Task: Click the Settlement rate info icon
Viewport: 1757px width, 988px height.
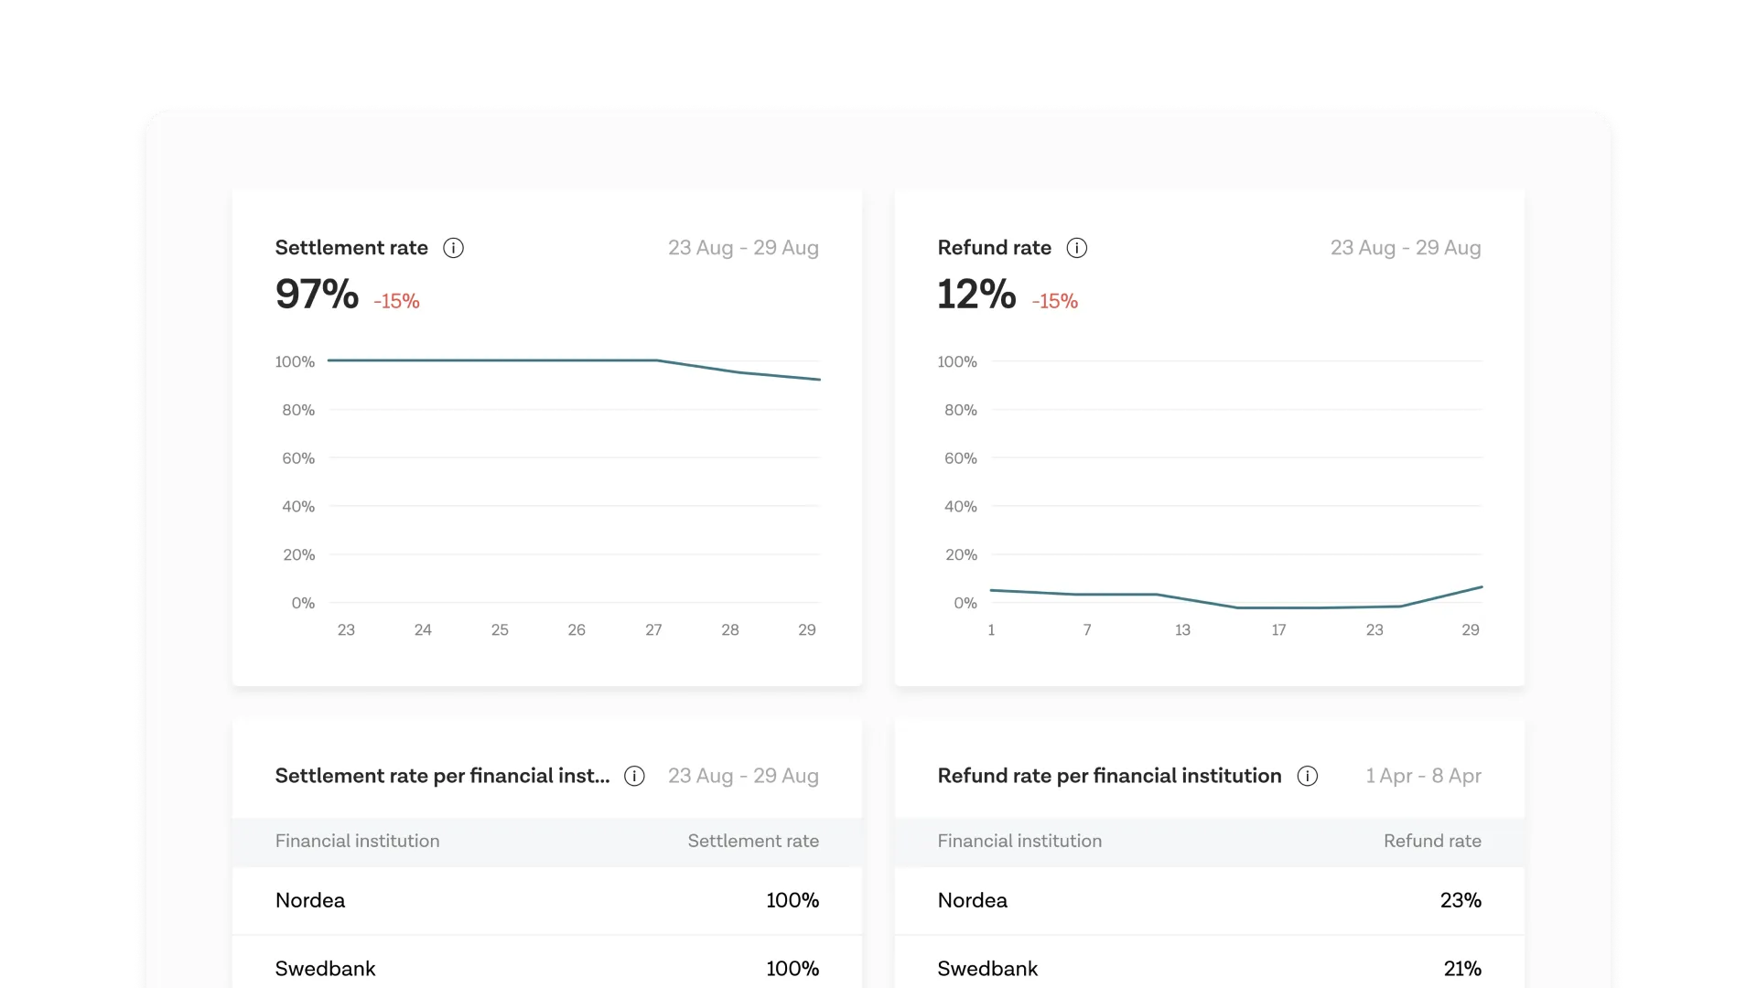Action: point(453,248)
